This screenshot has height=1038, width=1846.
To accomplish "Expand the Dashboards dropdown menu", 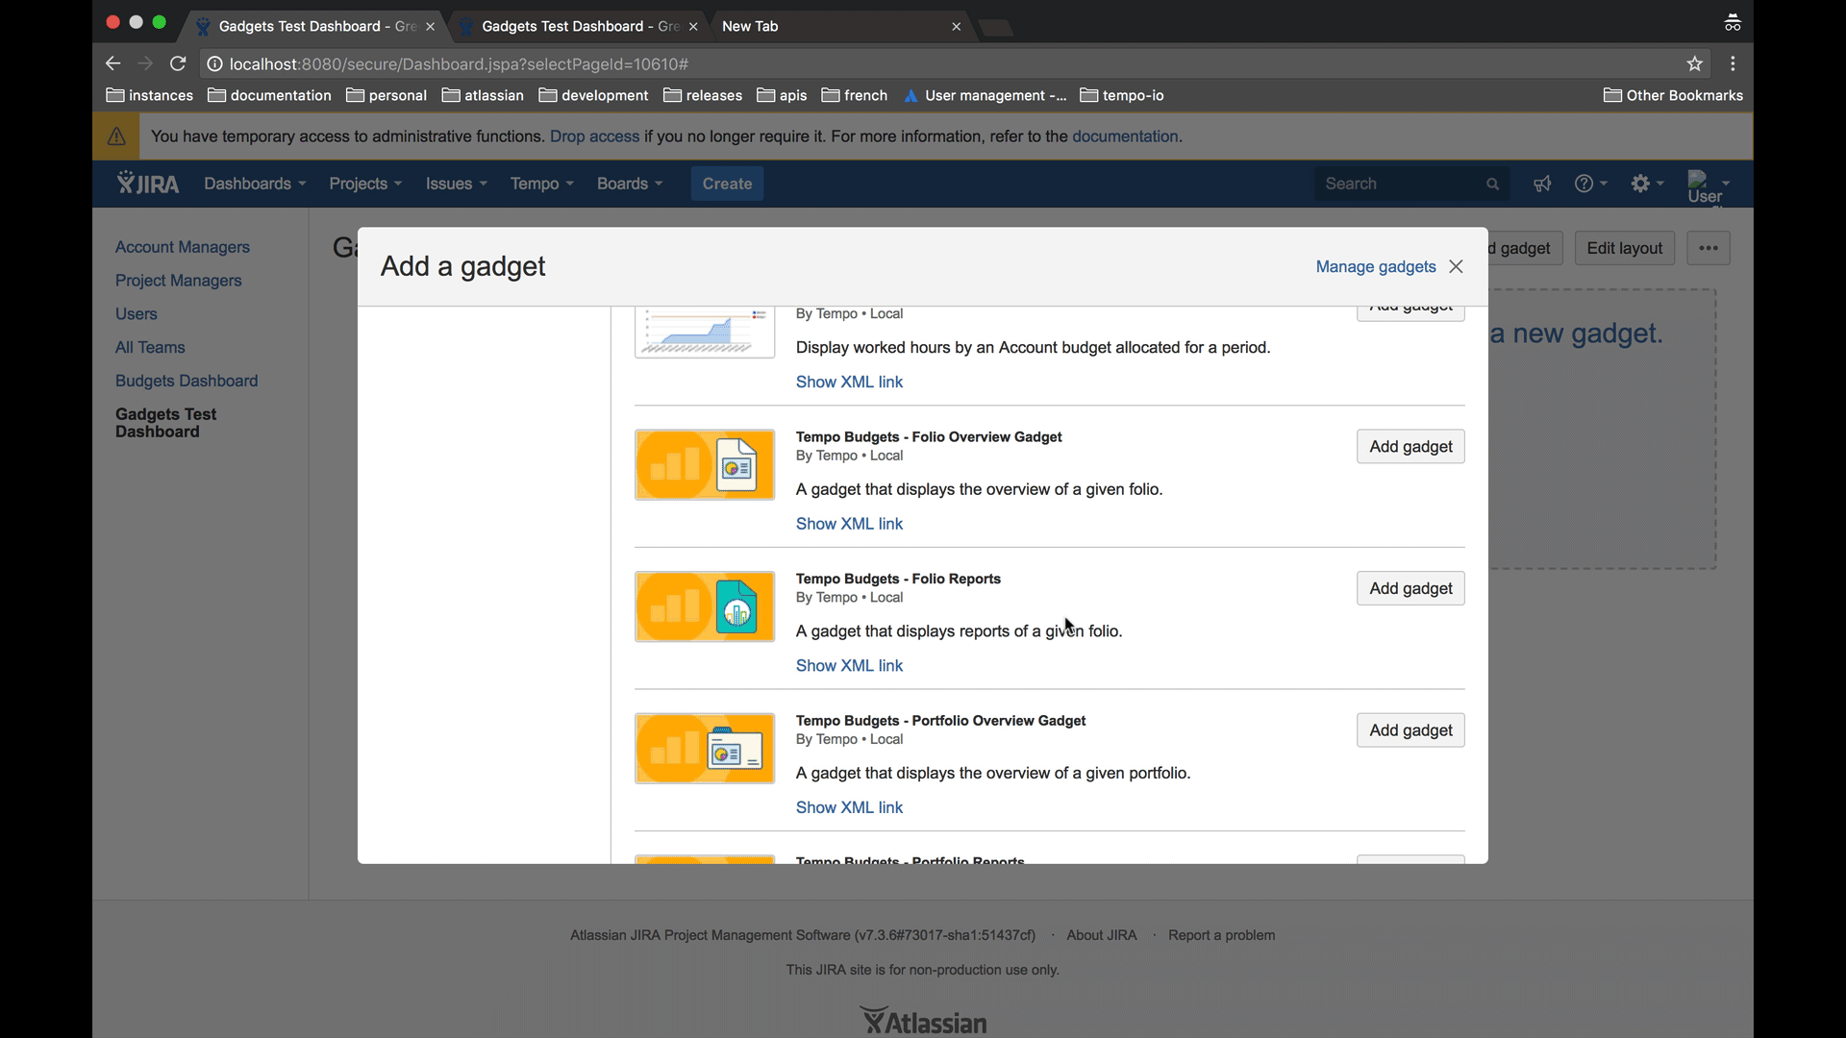I will [x=255, y=184].
